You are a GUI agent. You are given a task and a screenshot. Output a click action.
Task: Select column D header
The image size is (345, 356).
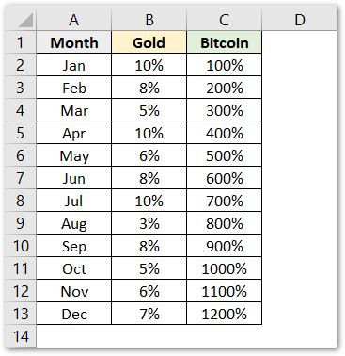tap(299, 20)
